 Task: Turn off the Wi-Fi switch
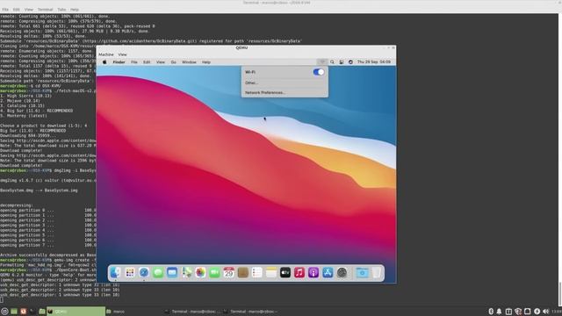pos(319,72)
